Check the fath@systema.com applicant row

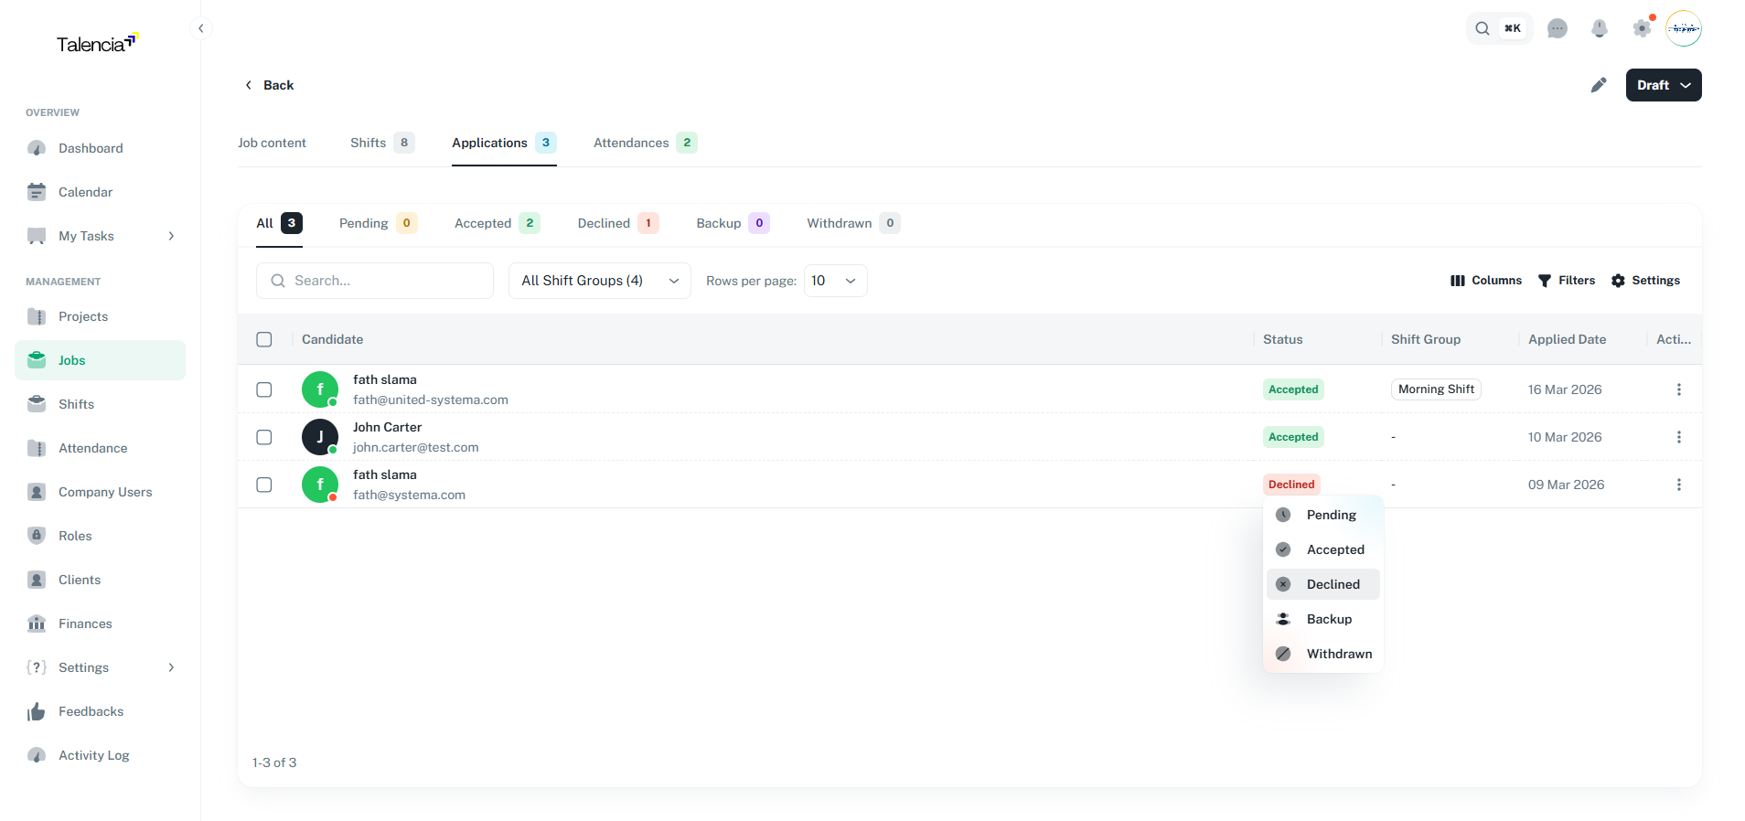click(x=264, y=485)
